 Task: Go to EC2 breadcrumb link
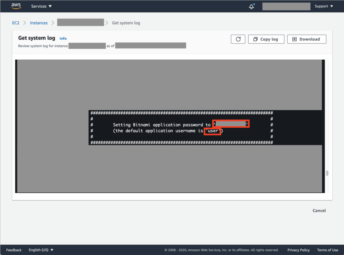[15, 23]
